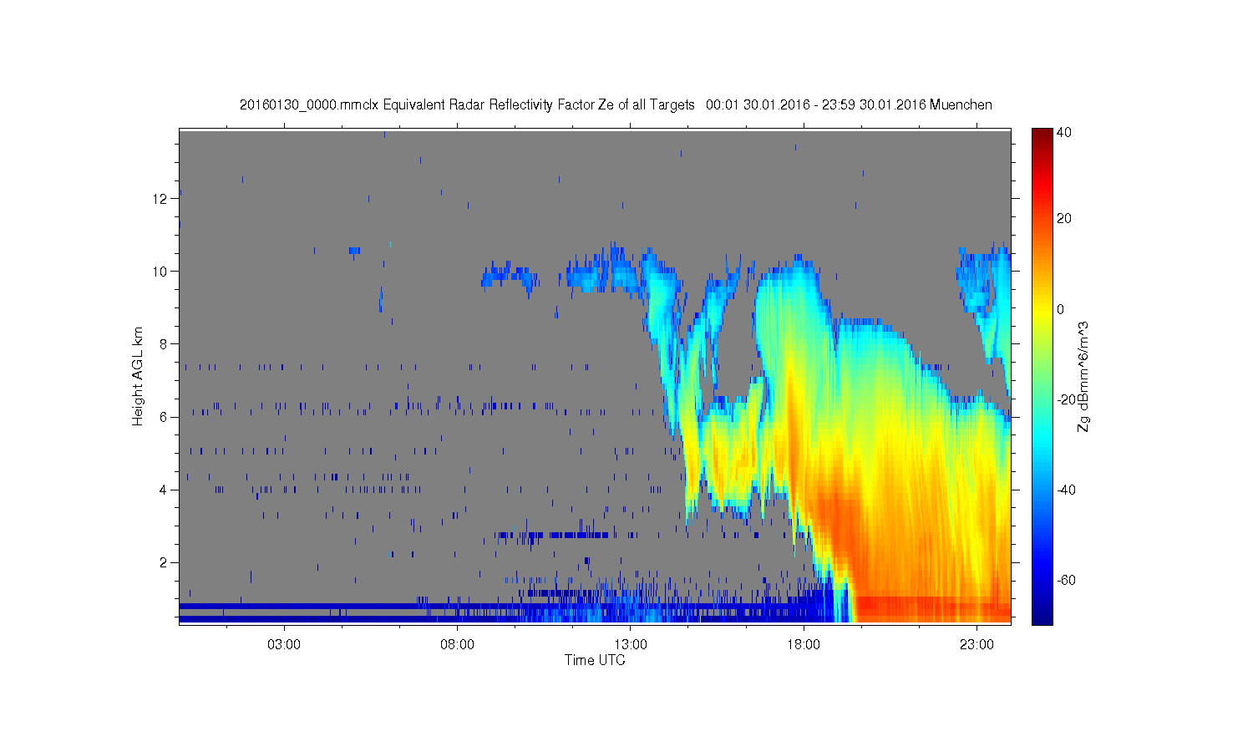This screenshot has width=1253, height=752.
Task: Click the 'Height AGL km' y-axis label
Action: coord(138,376)
